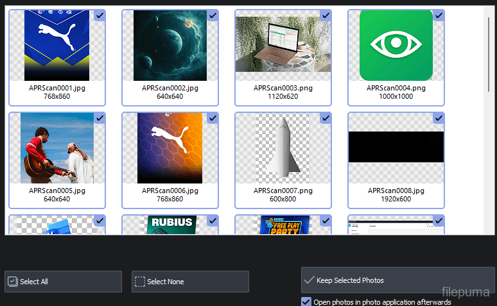This screenshot has width=497, height=306.
Task: Select the planet space image APRScan0002.jpg
Action: (170, 46)
